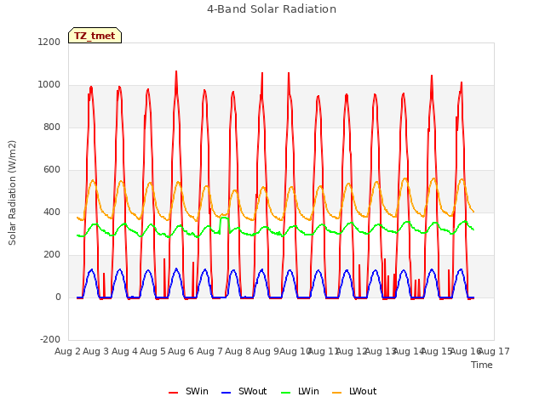This screenshot has height=408, width=545.
Task: Click the Aug 8 x-axis tick label
Action: coord(238,351)
